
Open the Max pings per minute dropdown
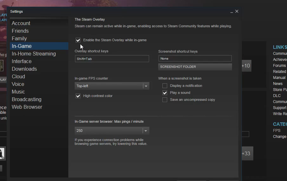coord(112,131)
